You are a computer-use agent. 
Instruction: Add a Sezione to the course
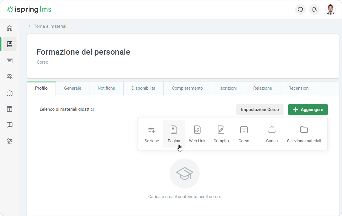(152, 134)
